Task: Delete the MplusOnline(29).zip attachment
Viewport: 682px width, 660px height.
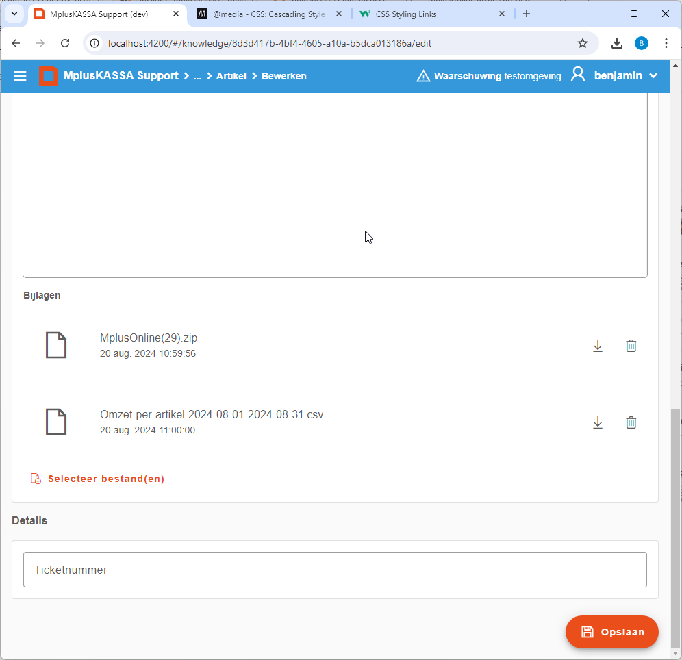Action: click(x=631, y=346)
